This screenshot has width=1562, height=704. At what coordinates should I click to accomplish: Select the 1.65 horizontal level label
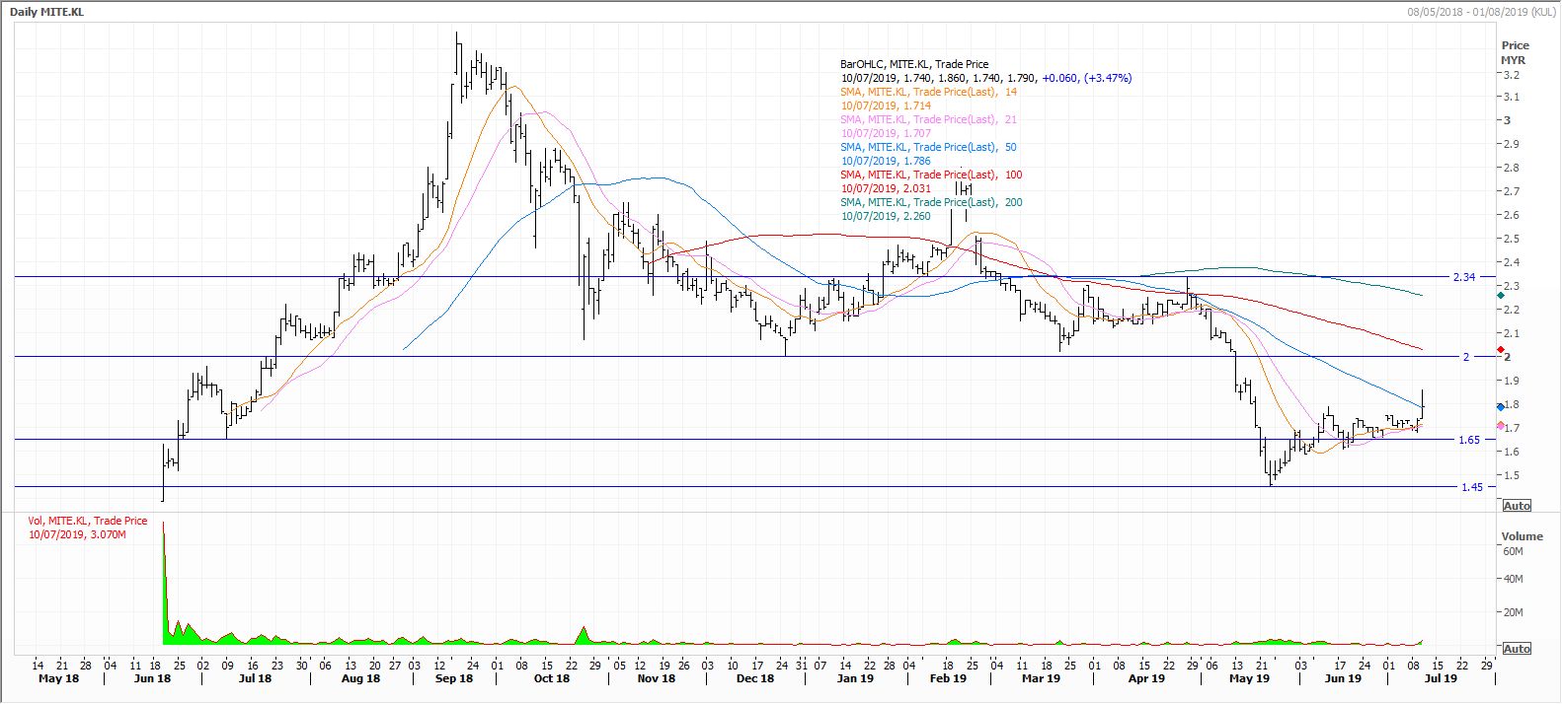[x=1469, y=439]
